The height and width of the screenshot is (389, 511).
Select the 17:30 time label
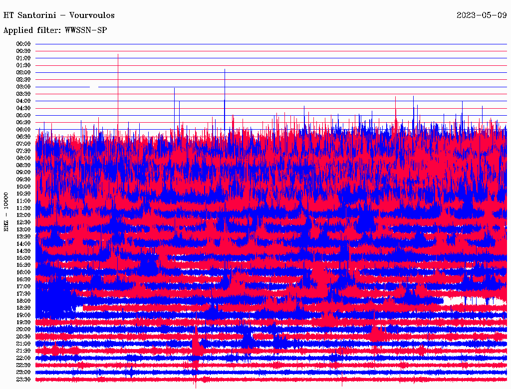coord(23,294)
